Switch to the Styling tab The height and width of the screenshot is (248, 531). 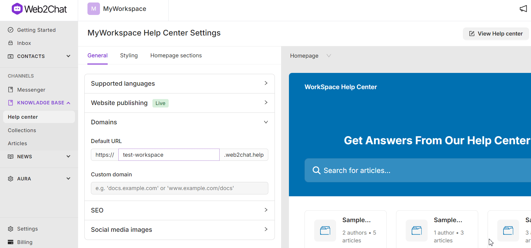tap(129, 55)
